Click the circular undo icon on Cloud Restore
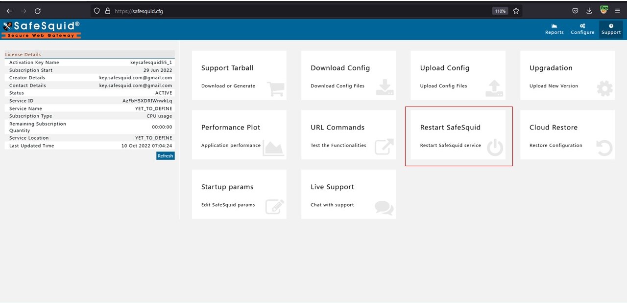This screenshot has width=627, height=303. 604,148
